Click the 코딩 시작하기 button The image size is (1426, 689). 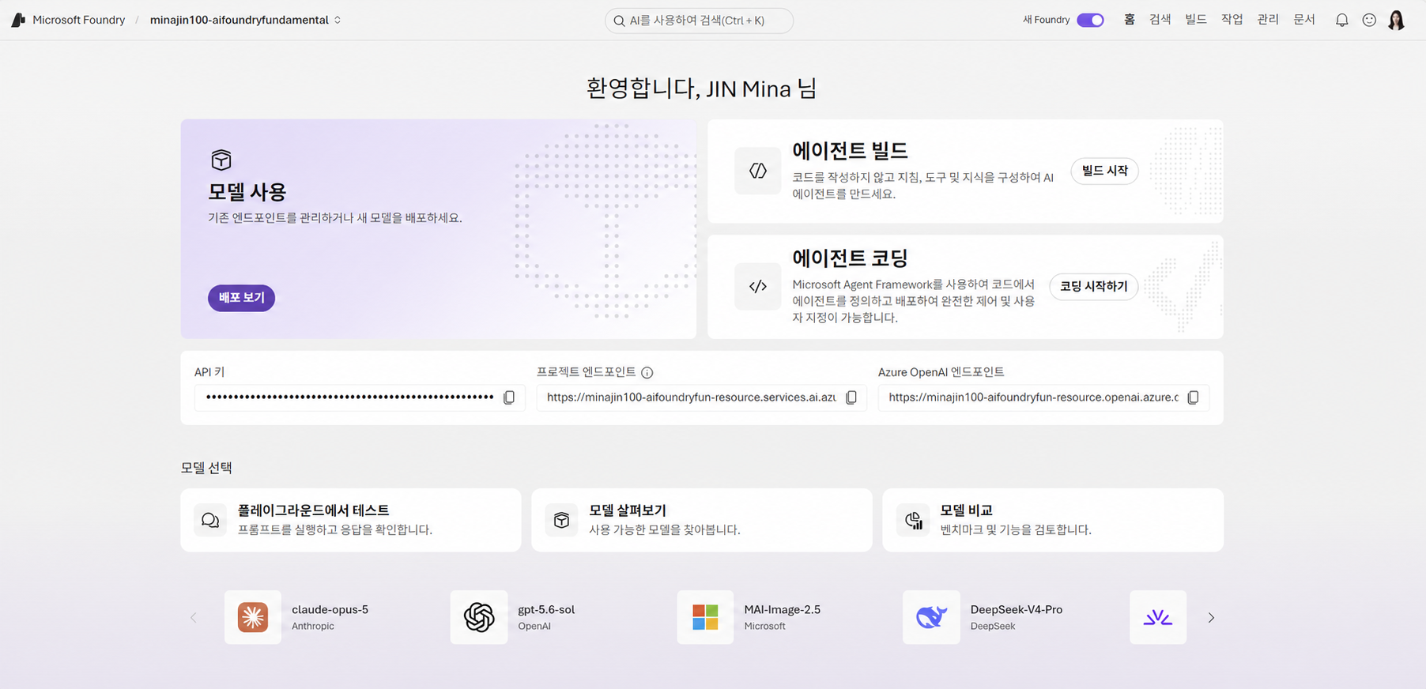pyautogui.click(x=1093, y=286)
